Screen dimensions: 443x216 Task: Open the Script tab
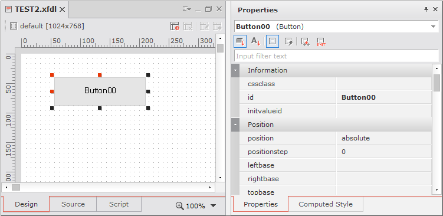click(119, 204)
